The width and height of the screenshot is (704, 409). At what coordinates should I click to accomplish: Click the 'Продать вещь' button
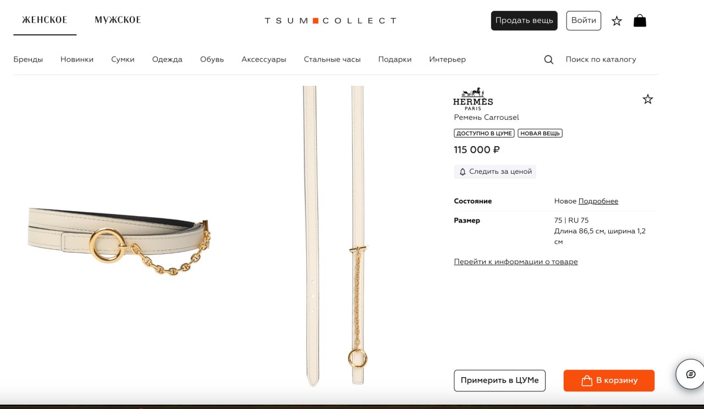[x=524, y=20]
